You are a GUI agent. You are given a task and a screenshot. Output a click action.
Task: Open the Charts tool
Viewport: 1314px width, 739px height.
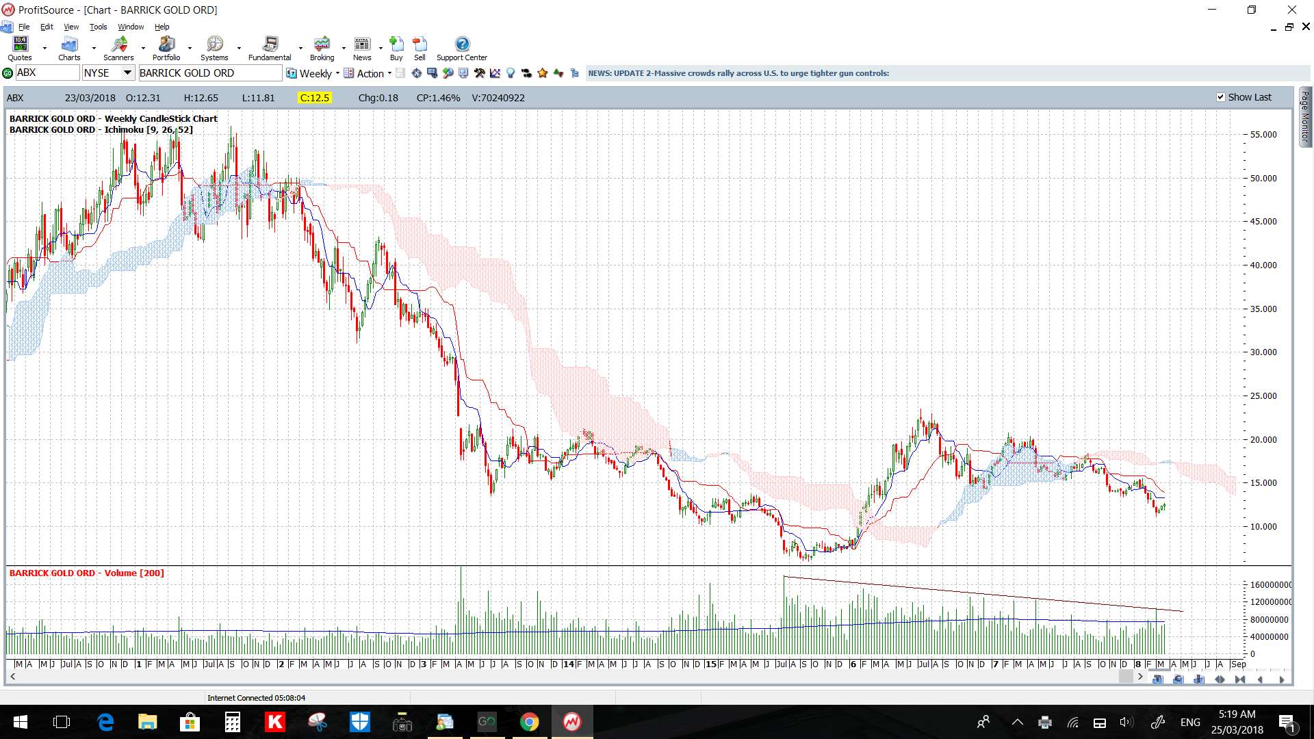point(69,49)
